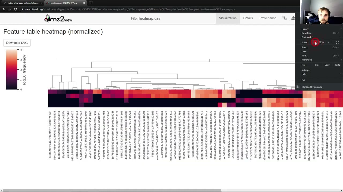343x192 pixels.
Task: Click the History submenu arrow
Action: 341,29
